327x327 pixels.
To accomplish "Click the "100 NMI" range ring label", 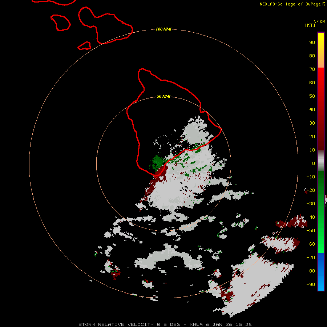I will 163,29.
